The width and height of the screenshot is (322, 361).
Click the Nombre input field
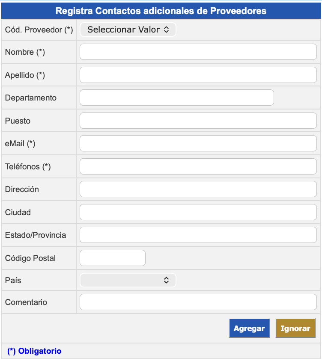198,52
